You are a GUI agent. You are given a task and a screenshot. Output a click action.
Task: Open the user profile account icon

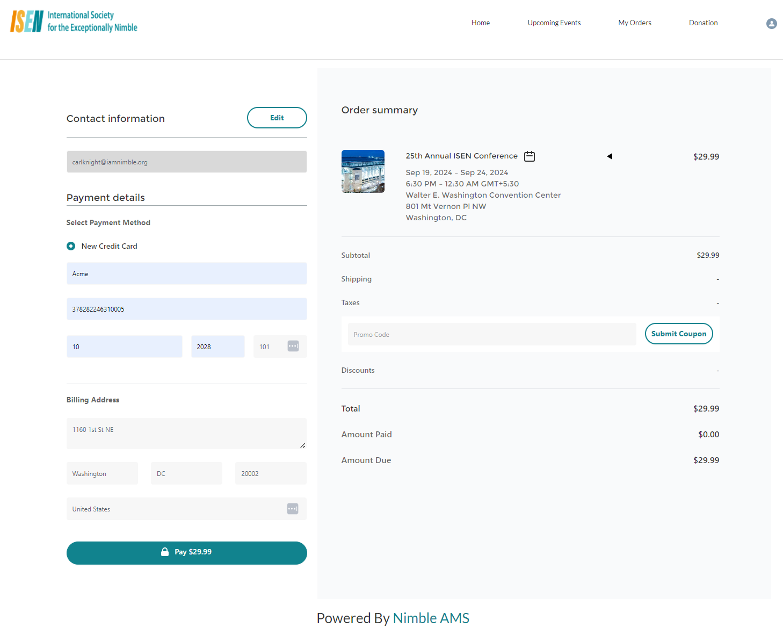[771, 24]
